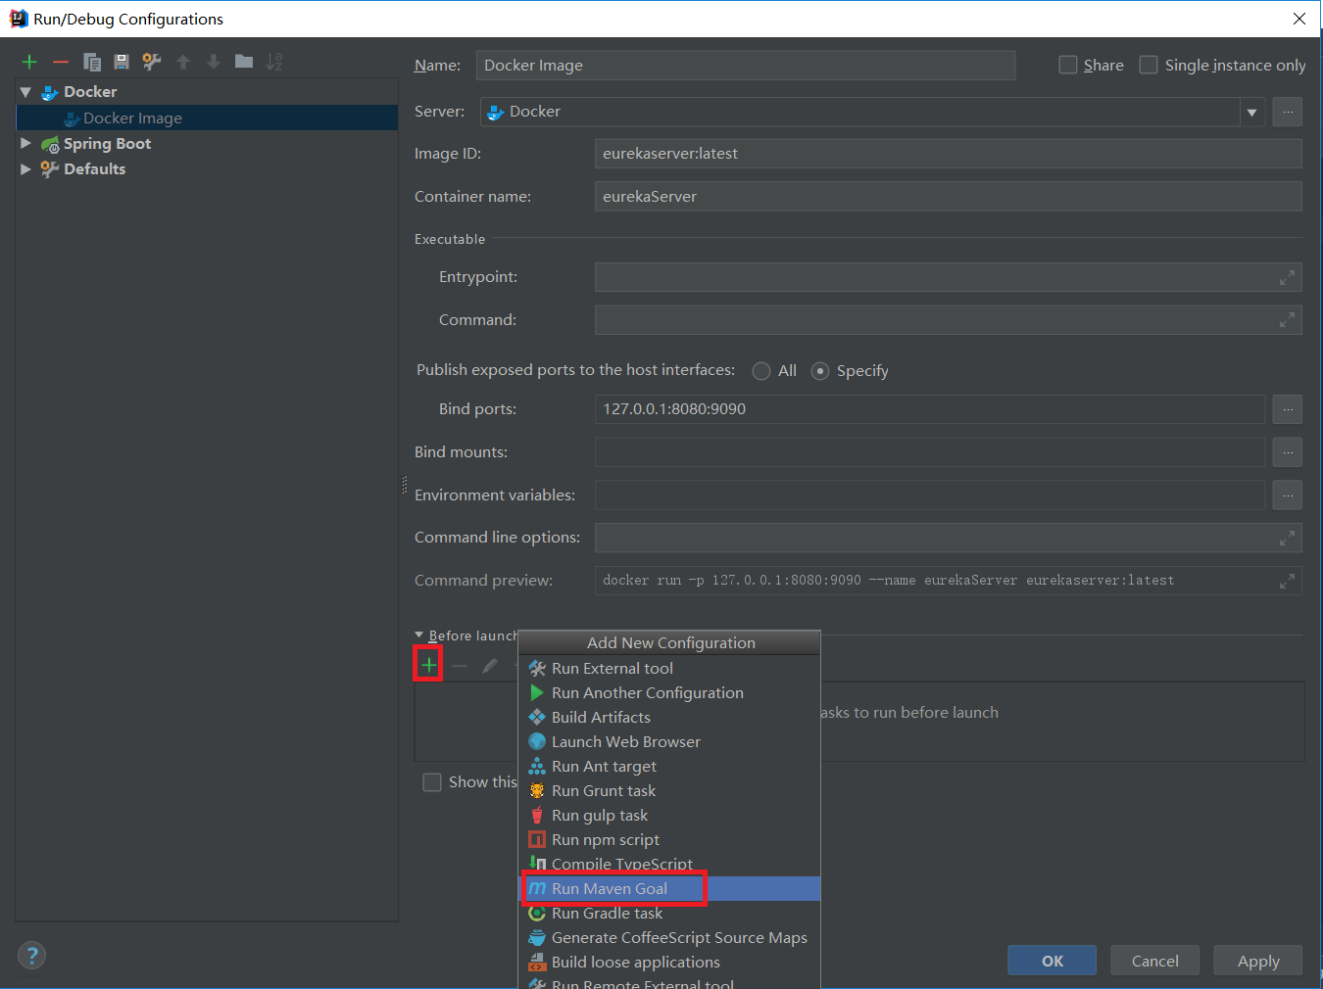Image resolution: width=1323 pixels, height=989 pixels.
Task: Add new configuration with the top-left plus icon
Action: [29, 62]
